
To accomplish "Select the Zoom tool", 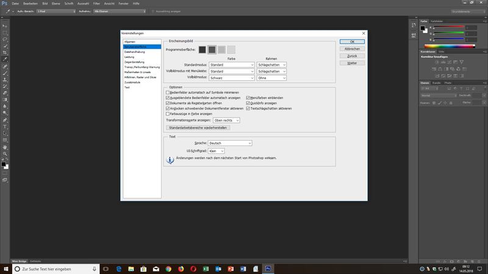I will (x=5, y=155).
